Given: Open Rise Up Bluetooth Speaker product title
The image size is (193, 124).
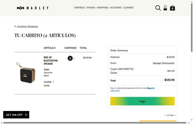Looking at the screenshot, I should [x=51, y=61].
